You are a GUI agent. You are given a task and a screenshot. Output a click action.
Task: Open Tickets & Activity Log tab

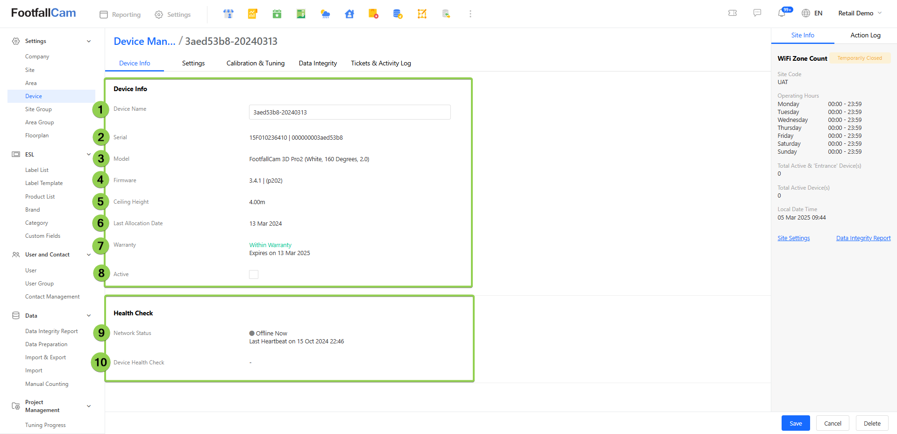coord(381,63)
